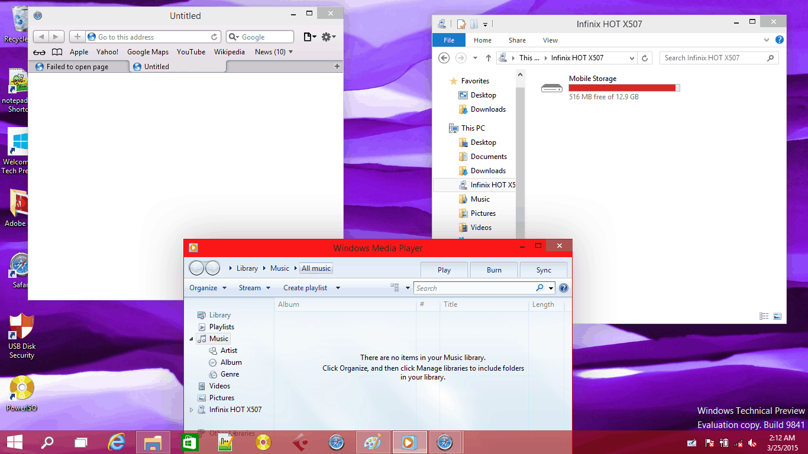Open the Organize dropdown in Media Player
Viewport: 808px width, 454px height.
click(x=208, y=288)
